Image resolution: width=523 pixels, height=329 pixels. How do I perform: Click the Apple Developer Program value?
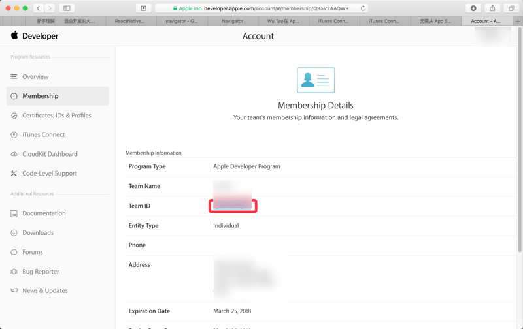point(246,166)
